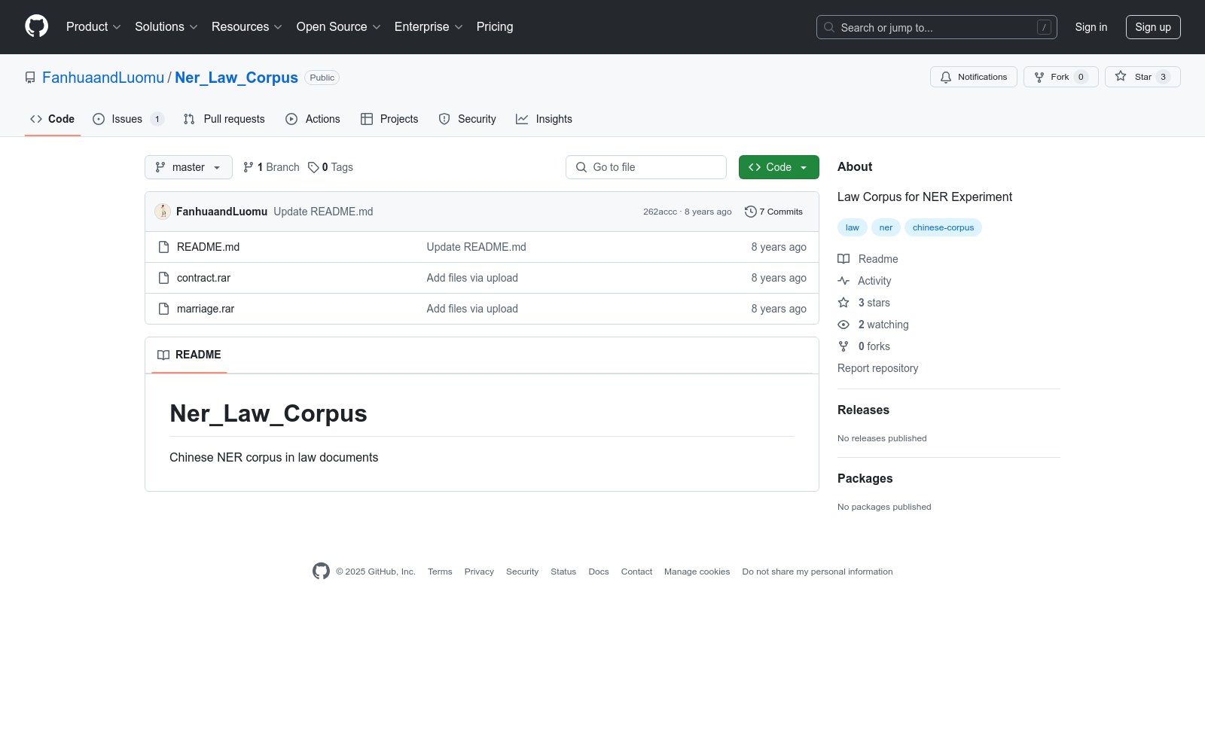1205x753 pixels.
Task: Open the Actions tab
Action: tap(313, 119)
